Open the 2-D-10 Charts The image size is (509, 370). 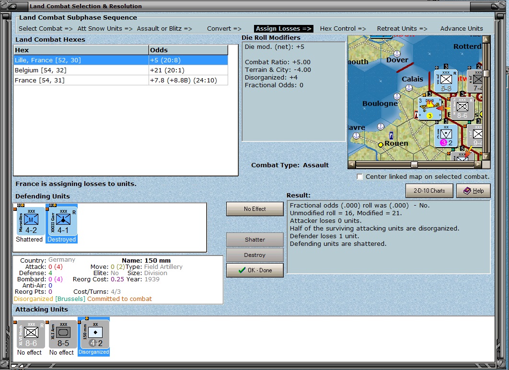[429, 191]
